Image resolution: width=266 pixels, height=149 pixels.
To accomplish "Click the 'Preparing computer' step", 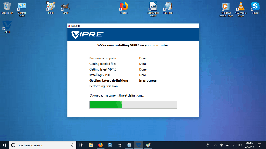I will click(x=103, y=58).
